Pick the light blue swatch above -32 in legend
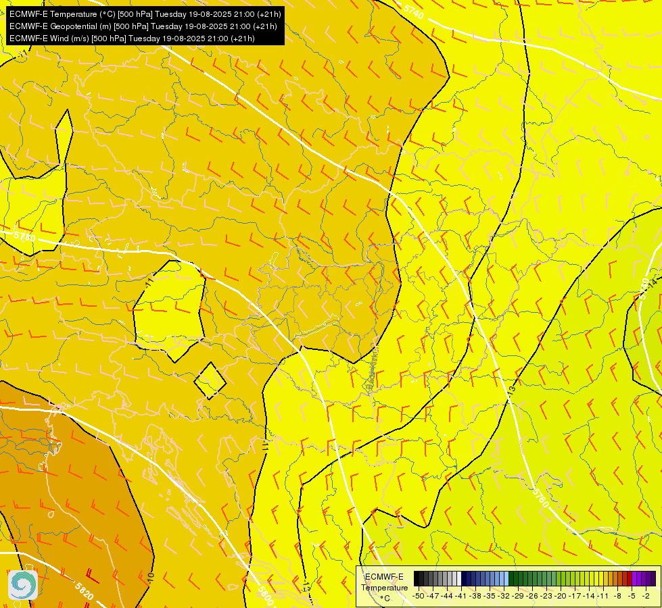 pos(506,578)
